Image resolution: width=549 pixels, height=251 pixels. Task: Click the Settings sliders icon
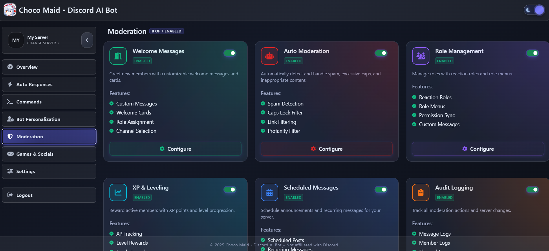[10, 171]
